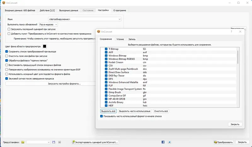The height and width of the screenshot is (147, 252).
Task: Switch to 'Входные данные: 600 файлов' tab
Action: (20, 10)
